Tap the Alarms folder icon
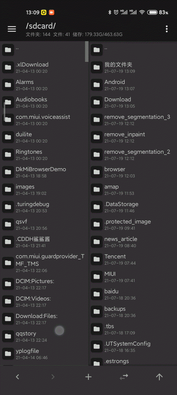 pos(8,85)
